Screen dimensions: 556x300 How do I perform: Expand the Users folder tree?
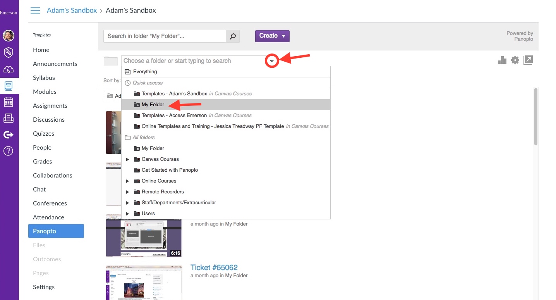[127, 214]
